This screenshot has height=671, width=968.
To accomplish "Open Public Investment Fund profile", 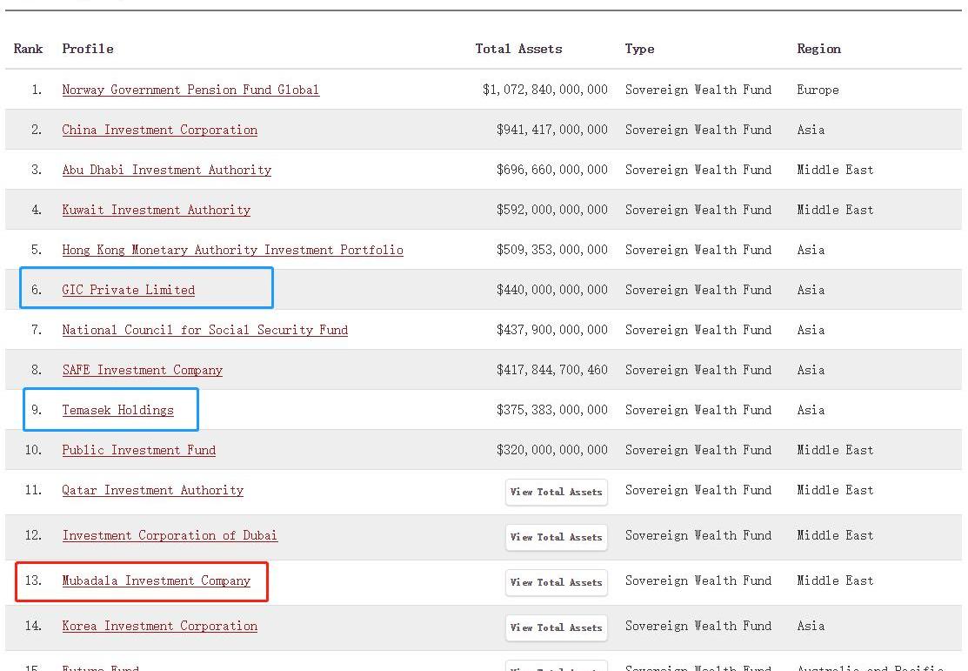I will tap(139, 451).
